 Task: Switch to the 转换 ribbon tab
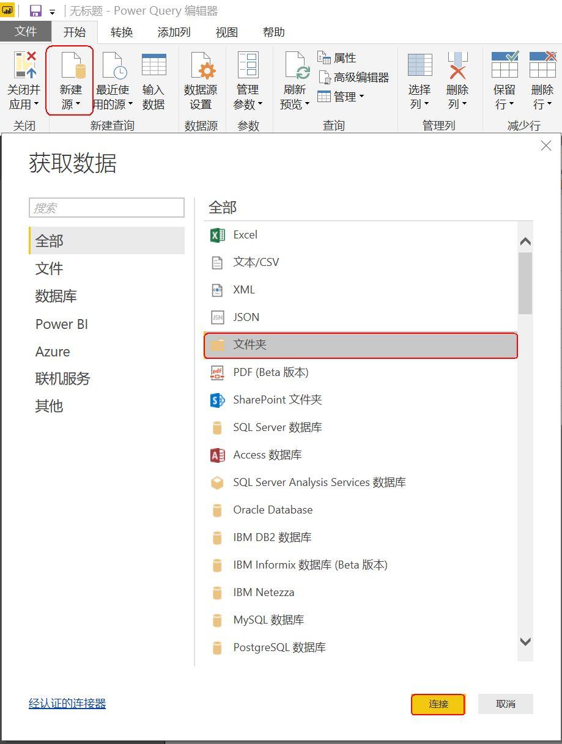122,32
